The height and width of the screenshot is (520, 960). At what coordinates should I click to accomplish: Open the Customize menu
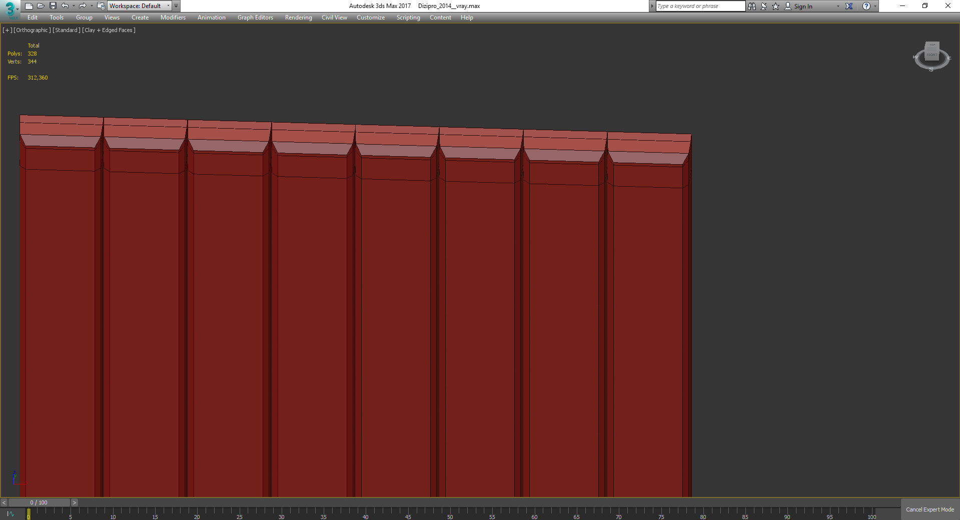pos(371,18)
